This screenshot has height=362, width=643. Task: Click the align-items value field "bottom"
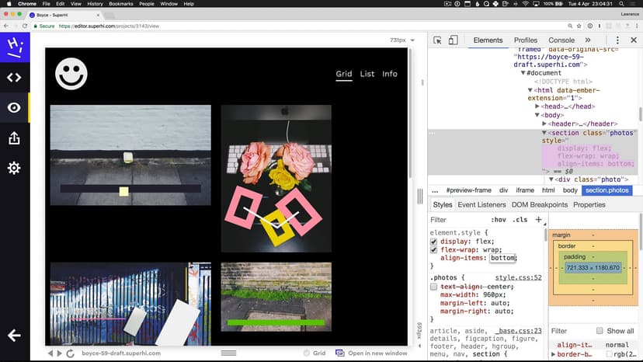(502, 258)
